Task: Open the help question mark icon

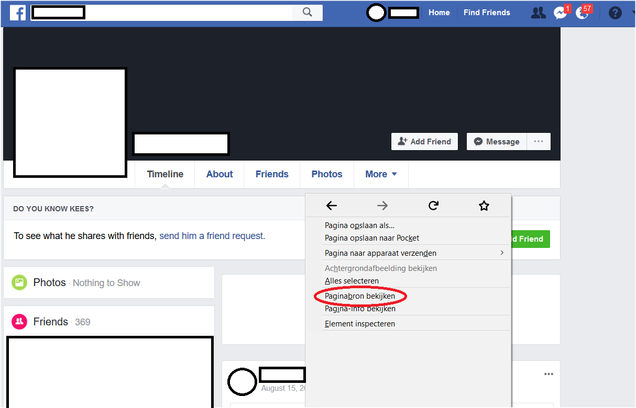Action: [x=615, y=13]
